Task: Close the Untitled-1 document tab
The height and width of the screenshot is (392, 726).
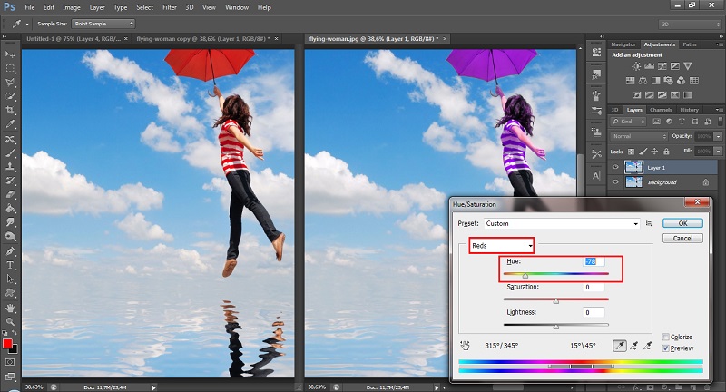Action: click(x=125, y=39)
